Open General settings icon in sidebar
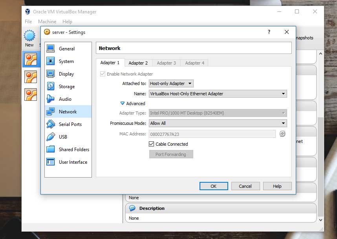The image size is (337, 239). [x=51, y=48]
